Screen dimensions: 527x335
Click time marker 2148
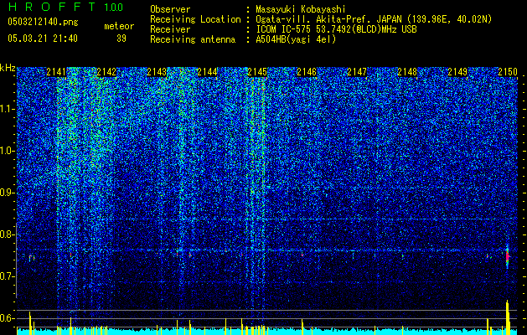pyautogui.click(x=407, y=72)
